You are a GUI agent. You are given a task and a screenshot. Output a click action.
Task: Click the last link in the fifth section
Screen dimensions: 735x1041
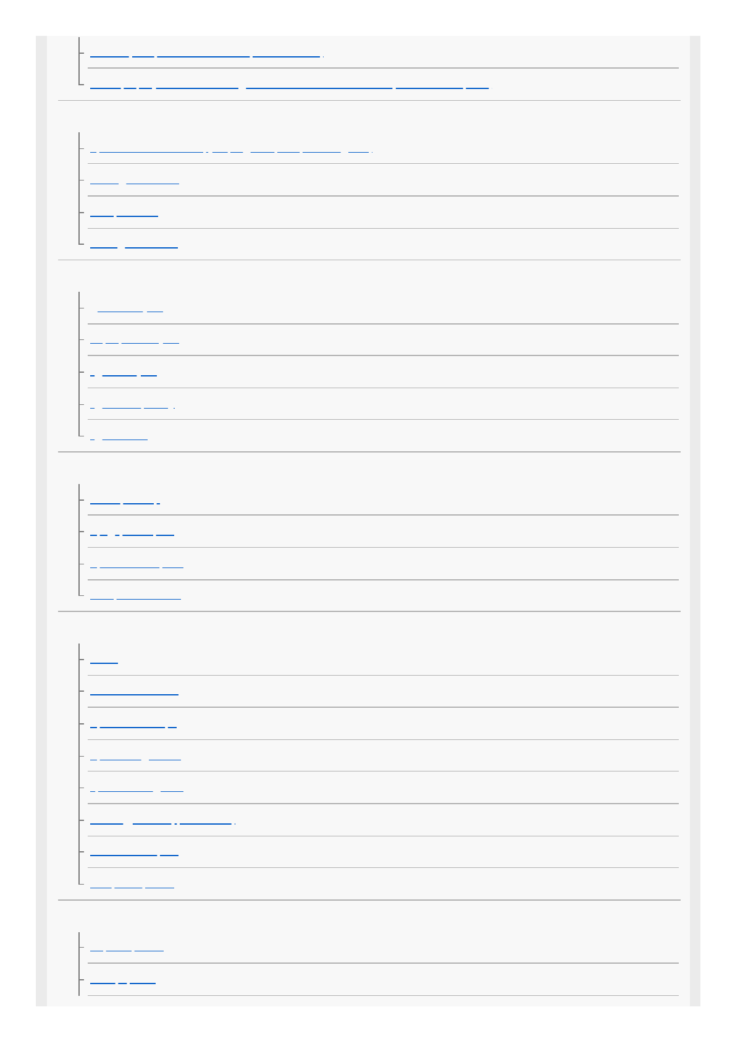tap(132, 886)
